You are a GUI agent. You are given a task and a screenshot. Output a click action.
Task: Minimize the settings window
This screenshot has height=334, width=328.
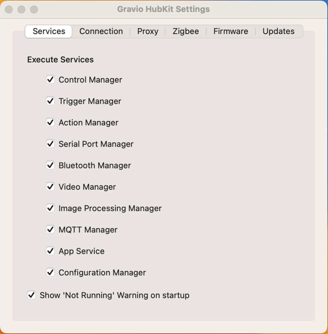pos(22,9)
